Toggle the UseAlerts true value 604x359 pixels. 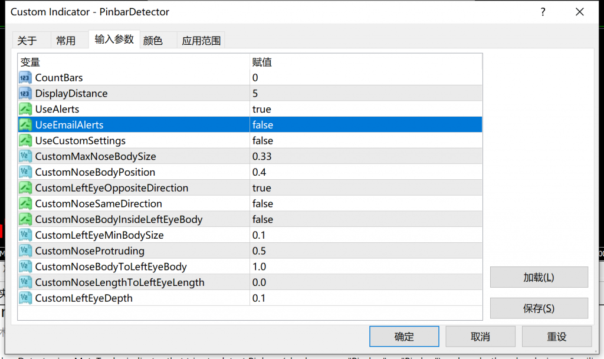tap(261, 109)
